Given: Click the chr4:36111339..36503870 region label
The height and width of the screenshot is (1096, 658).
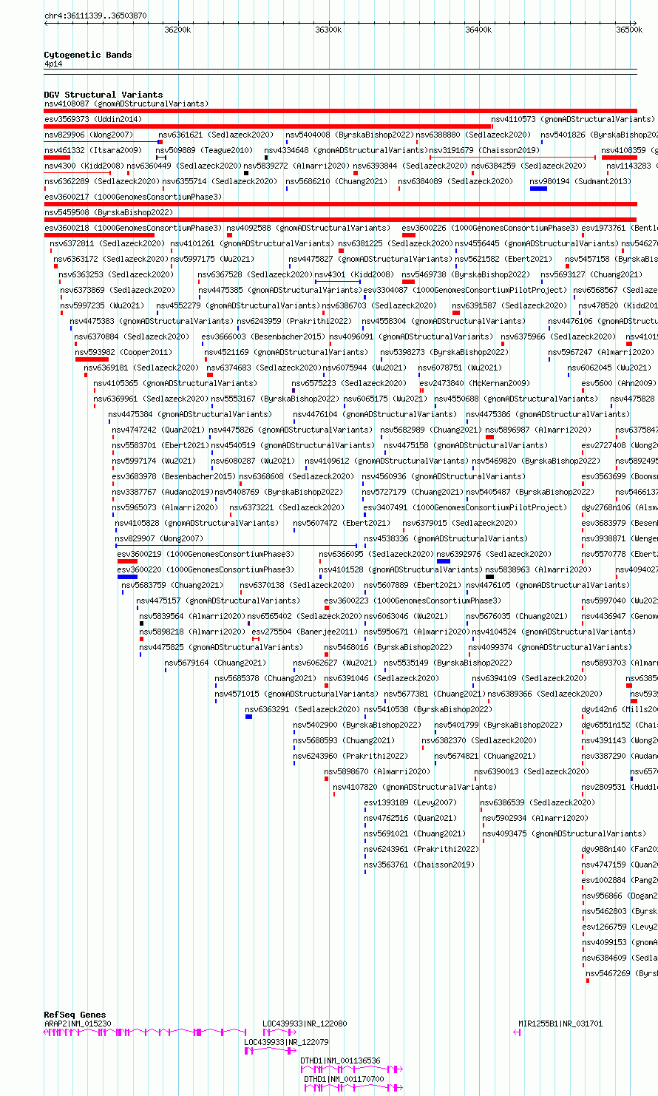Looking at the screenshot, I should (95, 16).
